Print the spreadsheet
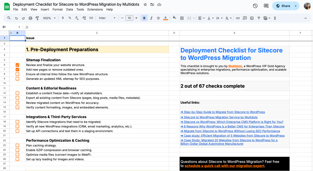The width and height of the screenshot is (313, 171). coord(30,18)
